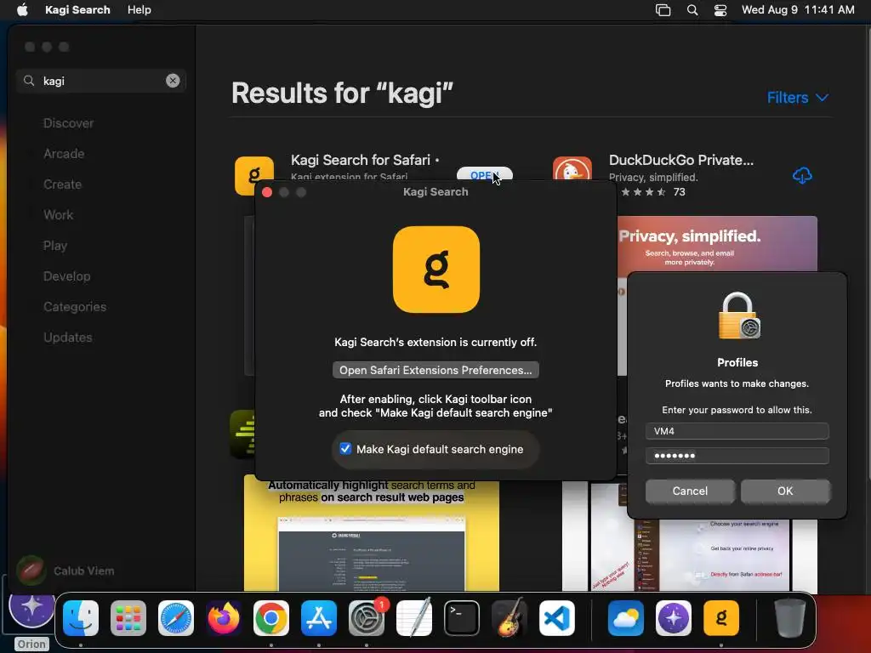Open System Settings from the Dock
Screen dimensions: 871x653
[367, 618]
